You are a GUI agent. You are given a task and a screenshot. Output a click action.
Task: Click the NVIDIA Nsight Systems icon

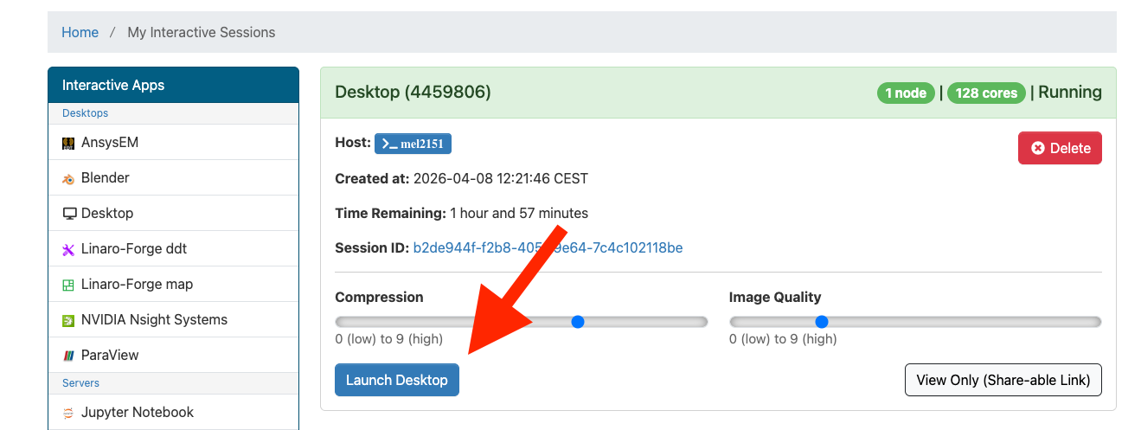pyautogui.click(x=69, y=320)
